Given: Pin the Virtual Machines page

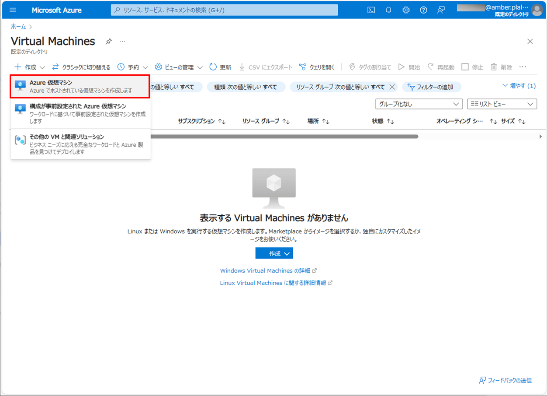Looking at the screenshot, I should coord(109,42).
